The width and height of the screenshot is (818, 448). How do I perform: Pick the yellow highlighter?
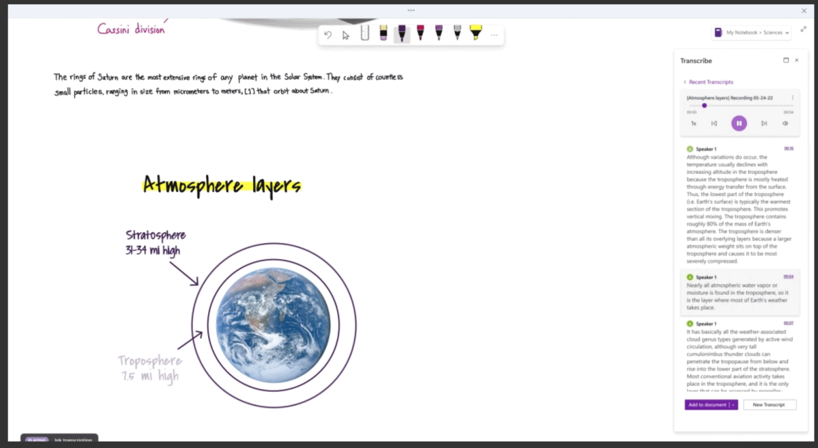click(x=476, y=33)
